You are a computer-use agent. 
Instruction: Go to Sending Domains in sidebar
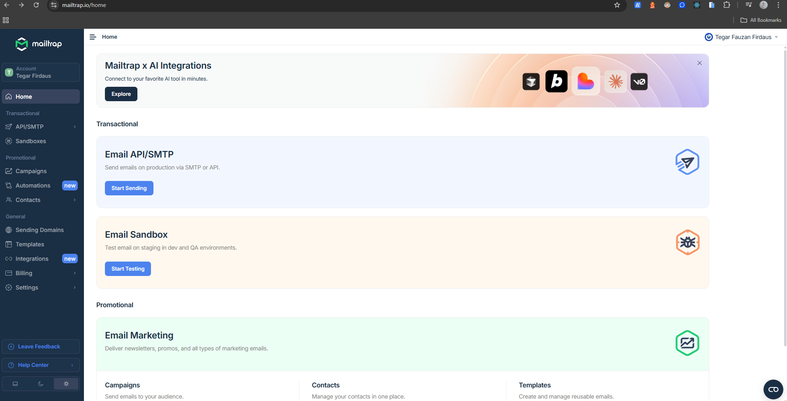pos(39,230)
